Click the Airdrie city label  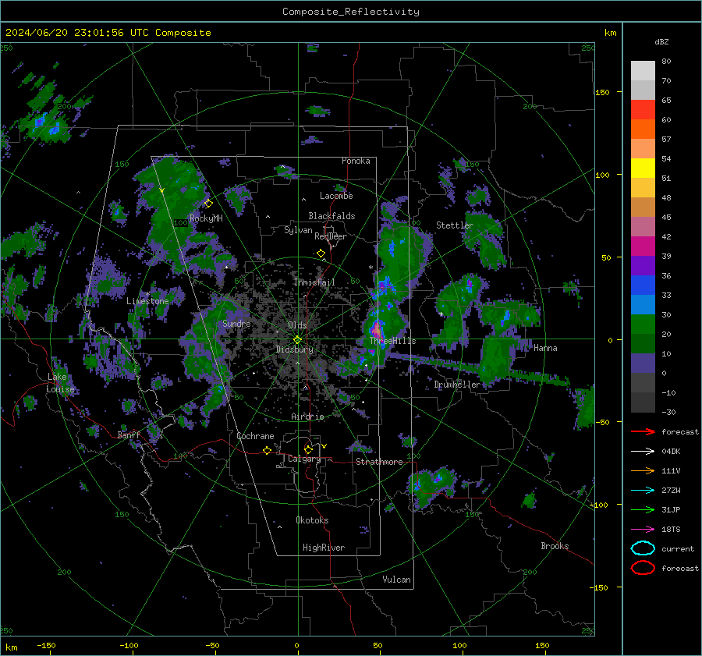point(307,417)
